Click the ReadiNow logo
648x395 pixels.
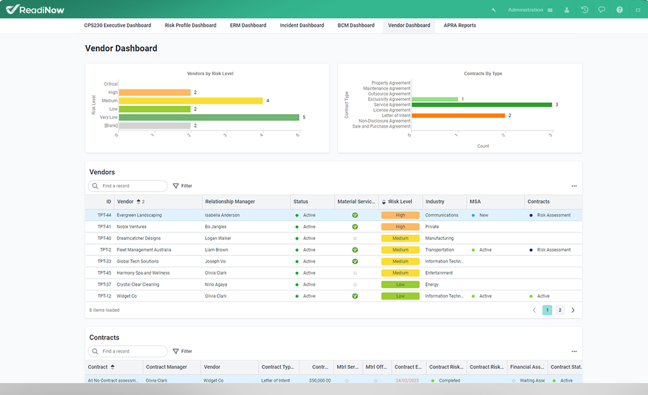[36, 10]
